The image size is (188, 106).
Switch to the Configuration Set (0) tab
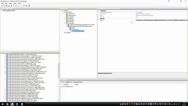77,82
